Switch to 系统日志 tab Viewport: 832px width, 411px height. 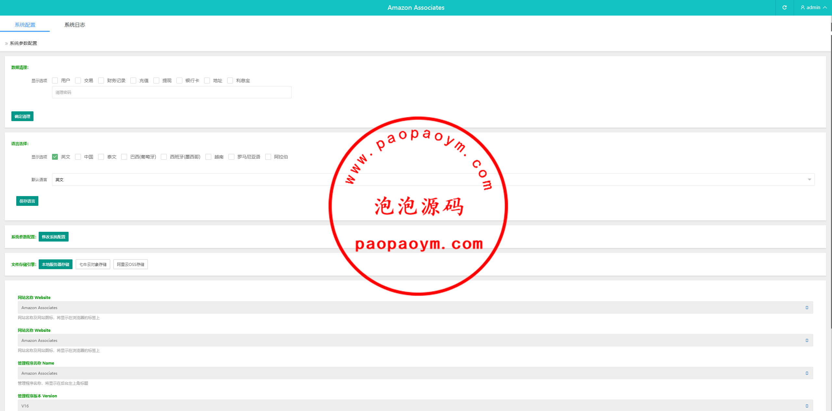pos(75,25)
